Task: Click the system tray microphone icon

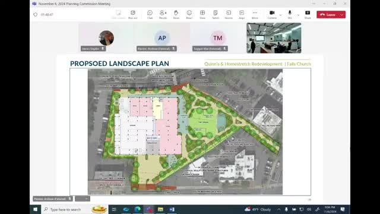Action: pos(286,209)
